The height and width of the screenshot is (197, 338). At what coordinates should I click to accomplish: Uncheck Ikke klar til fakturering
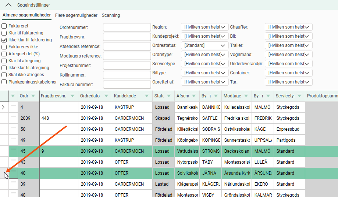pos(4,40)
